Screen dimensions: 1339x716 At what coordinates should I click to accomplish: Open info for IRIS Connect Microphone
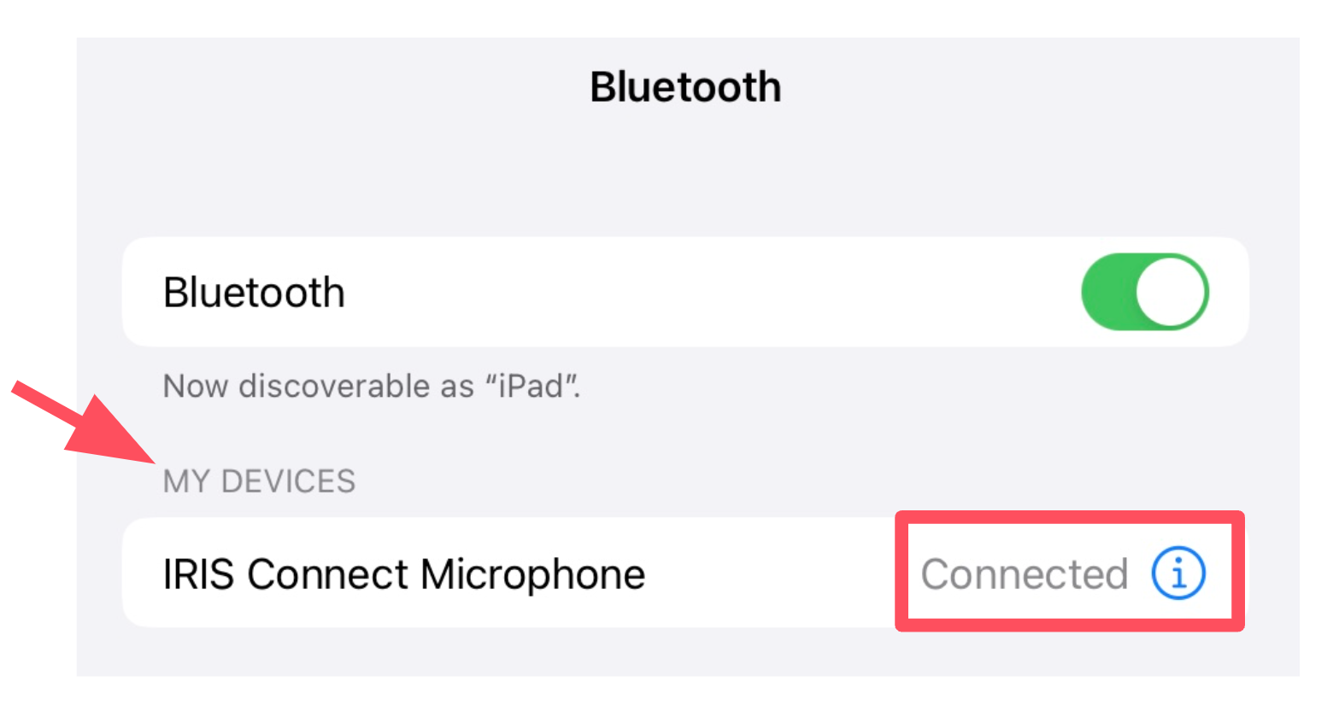click(1177, 573)
